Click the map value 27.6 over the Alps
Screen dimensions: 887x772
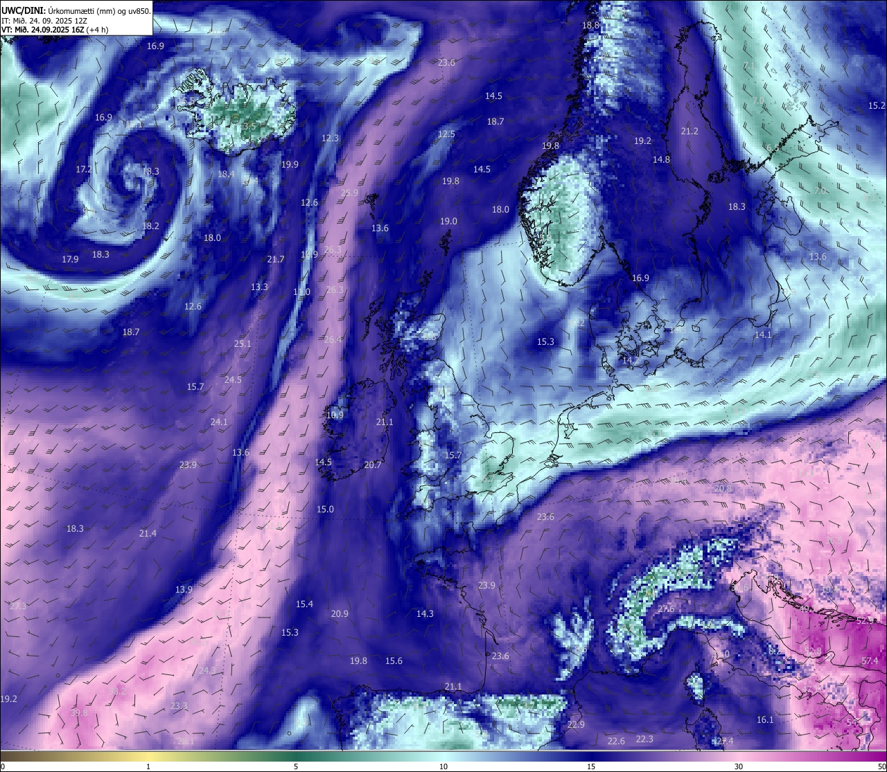[x=666, y=609]
